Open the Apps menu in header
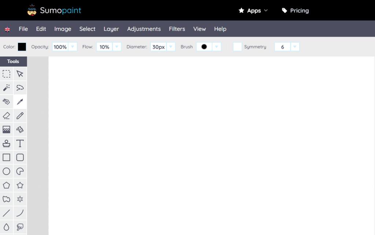The image size is (375, 235). [x=253, y=11]
